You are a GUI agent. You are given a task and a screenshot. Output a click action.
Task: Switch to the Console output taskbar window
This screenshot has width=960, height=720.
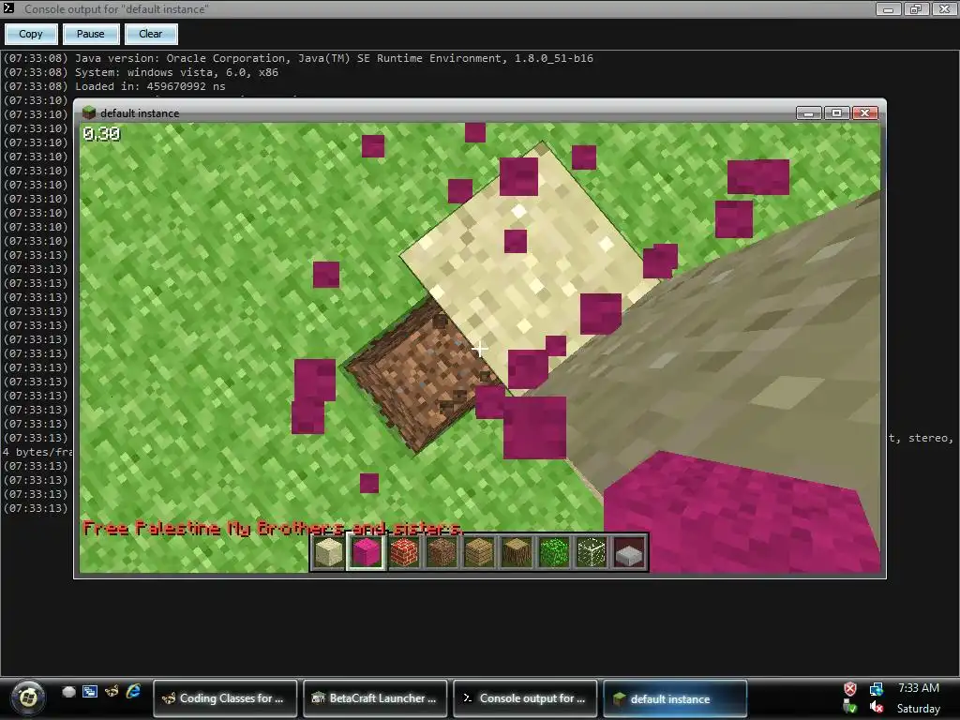tap(525, 697)
